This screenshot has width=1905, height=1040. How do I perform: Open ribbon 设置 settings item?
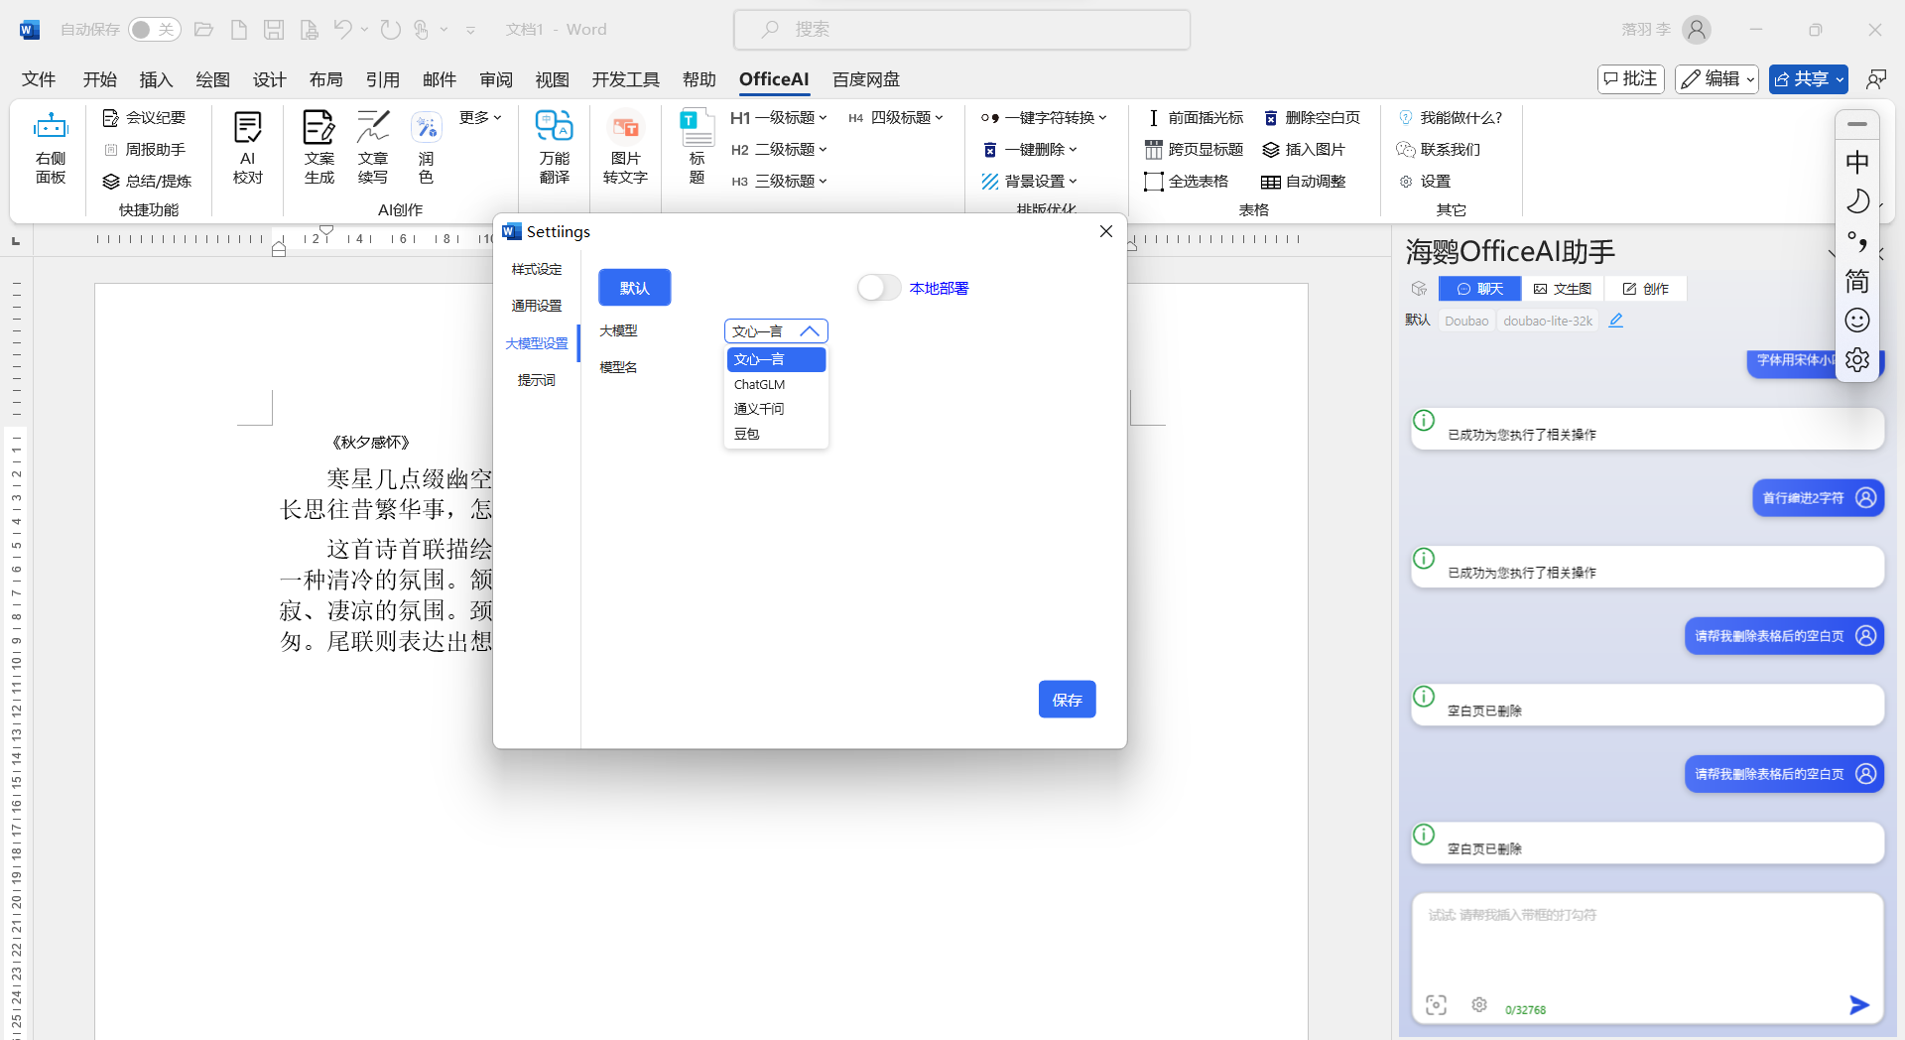point(1425,182)
